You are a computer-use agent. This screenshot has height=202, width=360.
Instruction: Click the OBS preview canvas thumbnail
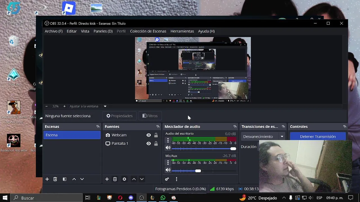click(193, 70)
